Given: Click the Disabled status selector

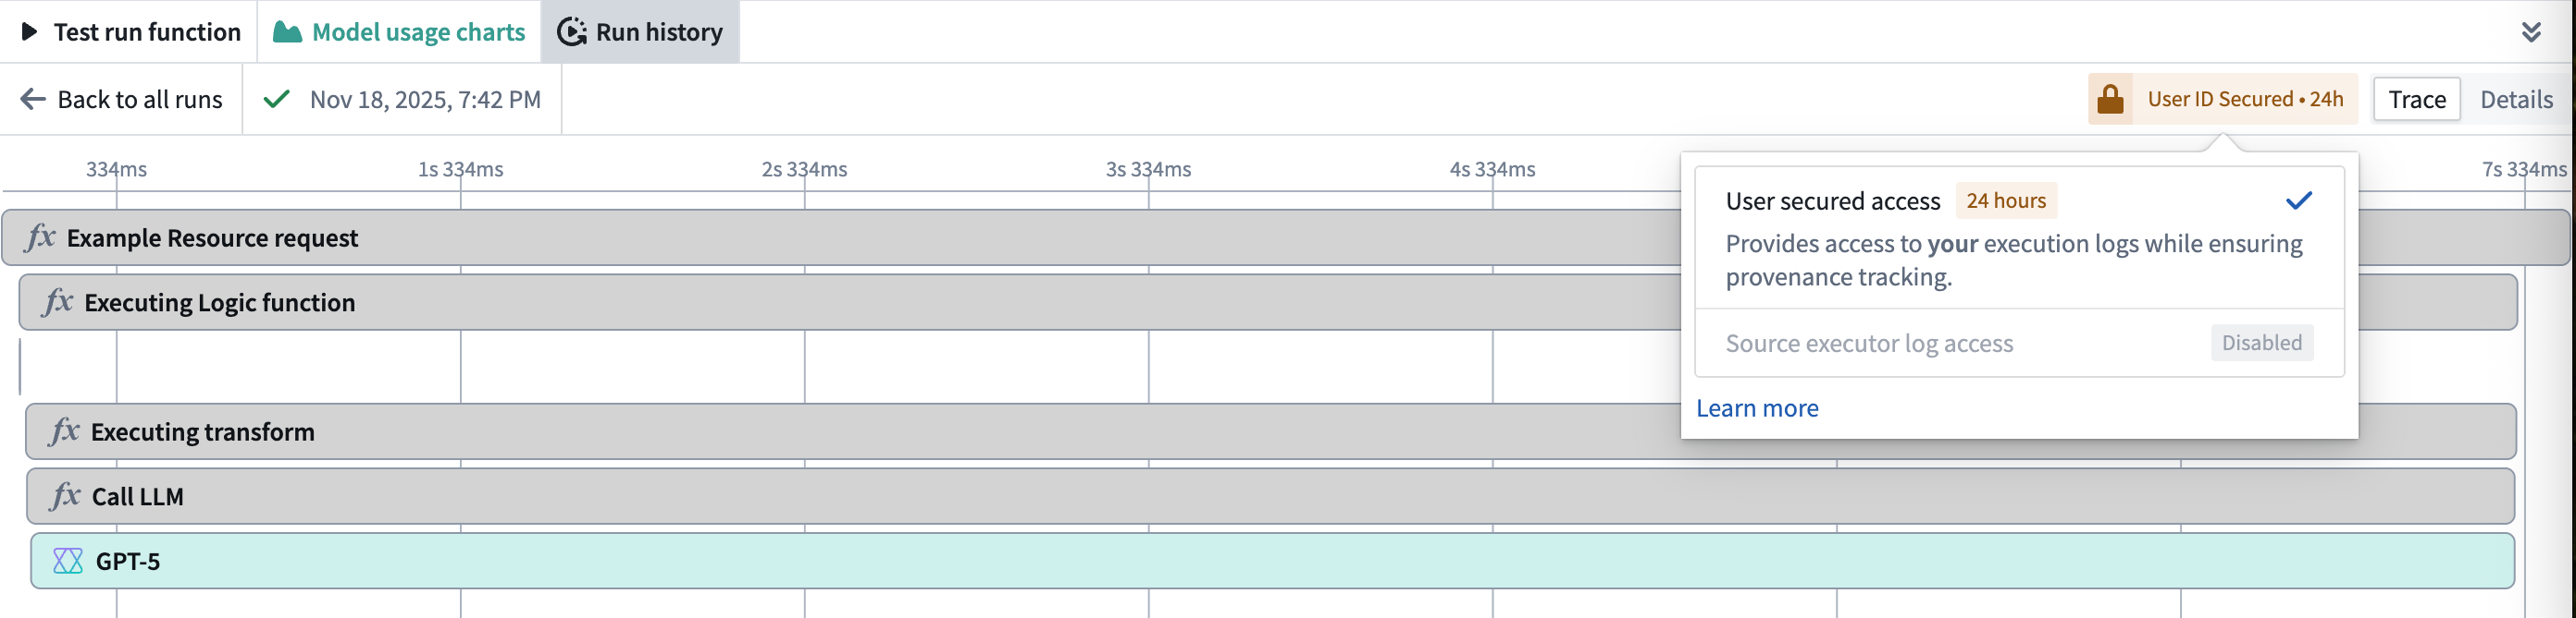Looking at the screenshot, I should 2261,343.
